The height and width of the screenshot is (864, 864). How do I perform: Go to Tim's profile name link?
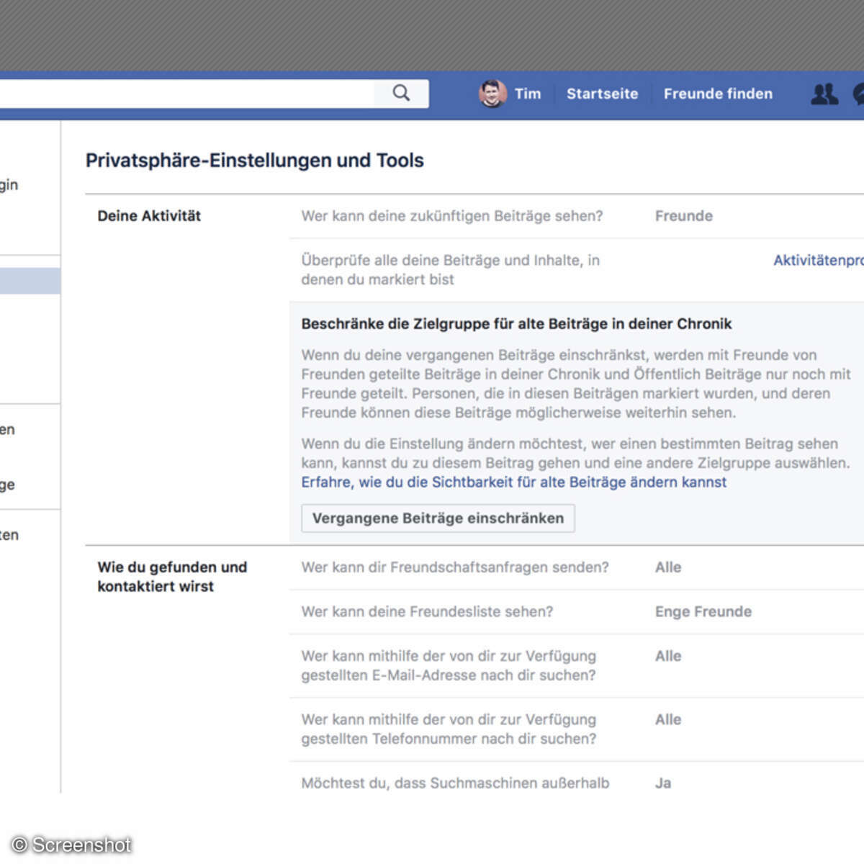(x=527, y=94)
